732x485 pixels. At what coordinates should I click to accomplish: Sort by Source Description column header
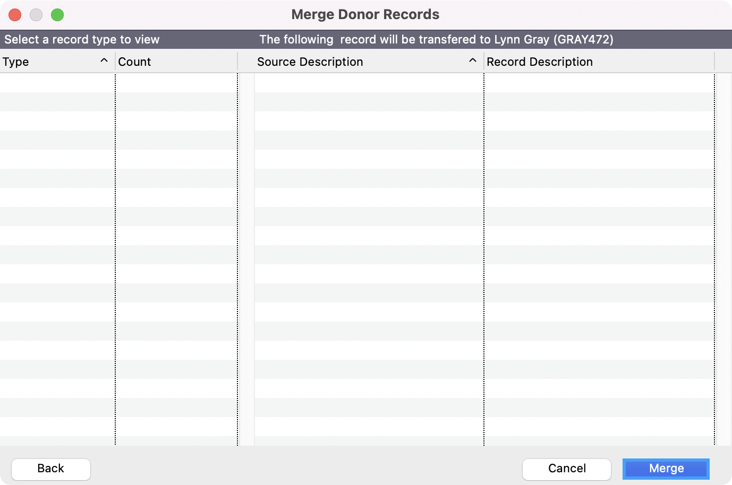point(310,62)
